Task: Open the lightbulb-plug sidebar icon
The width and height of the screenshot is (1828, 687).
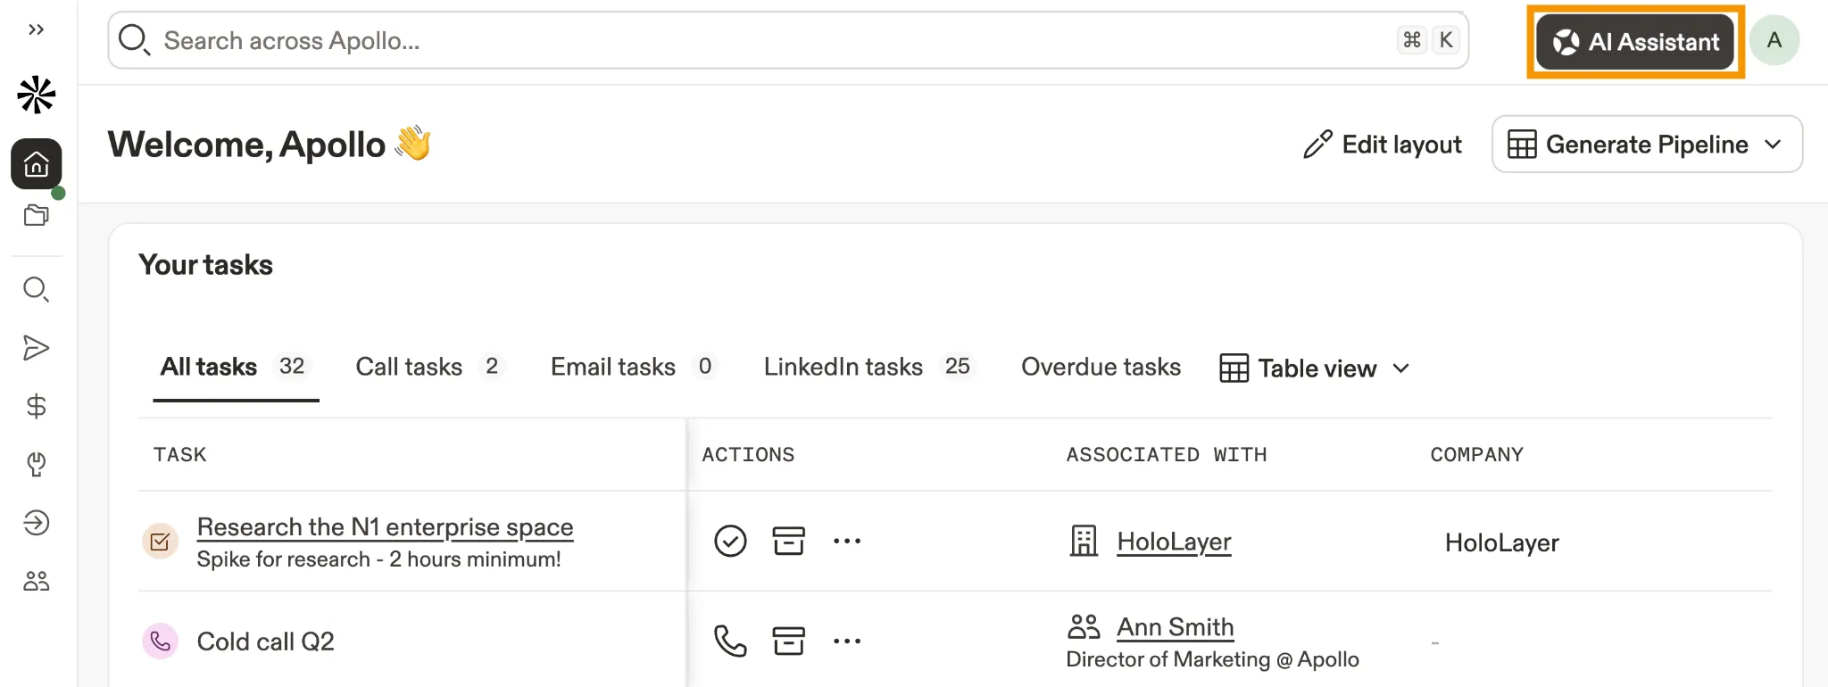Action: pos(37,464)
